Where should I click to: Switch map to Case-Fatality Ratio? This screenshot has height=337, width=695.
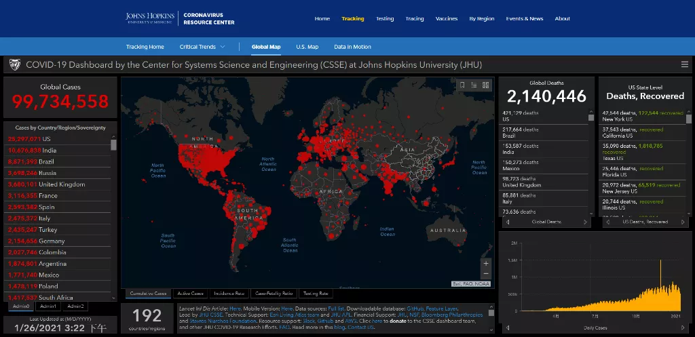coord(274,293)
